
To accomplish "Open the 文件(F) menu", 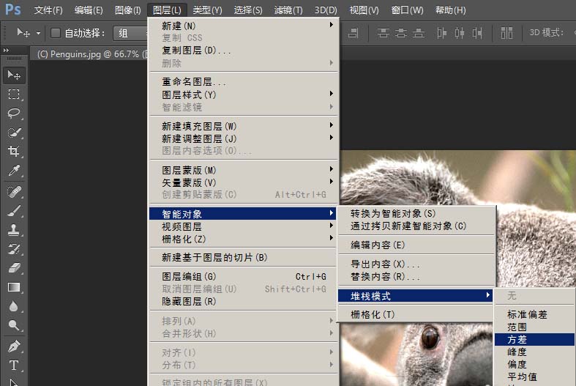I will pyautogui.click(x=48, y=10).
